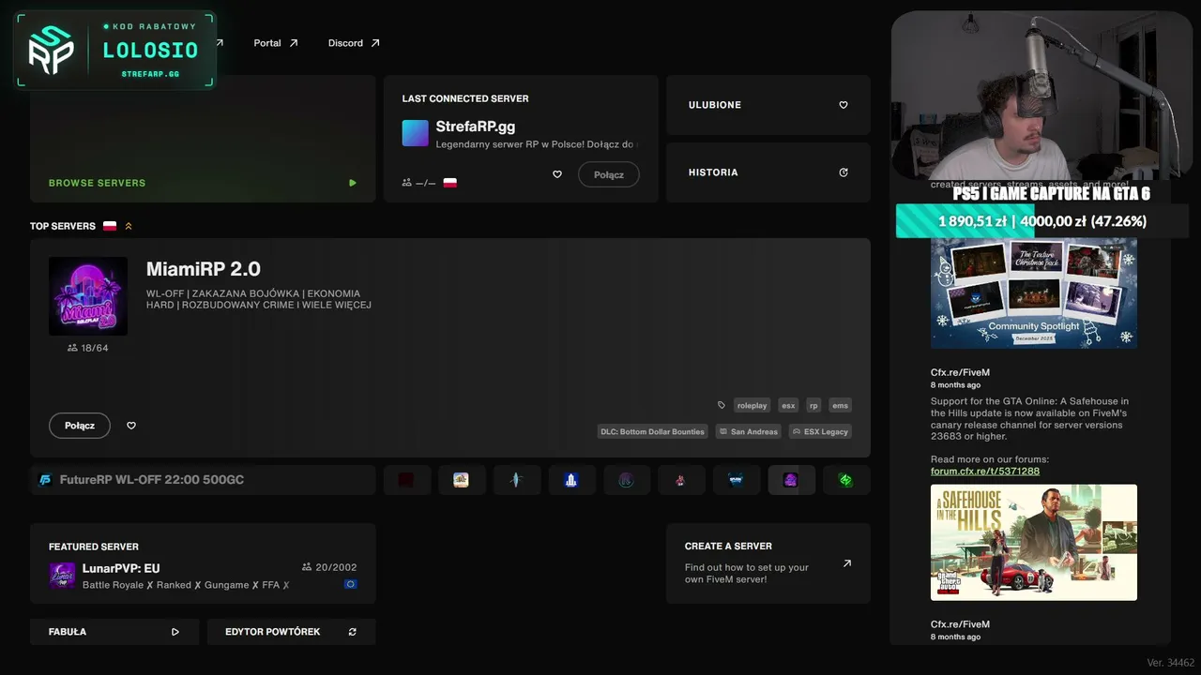Click the Polish flag in StrefaRP.gg card
The width and height of the screenshot is (1201, 675).
pos(450,183)
